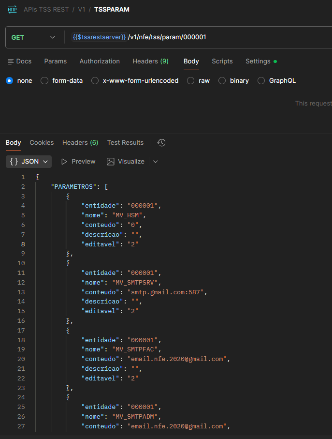Click the V1 breadcrumb link

pos(82,9)
